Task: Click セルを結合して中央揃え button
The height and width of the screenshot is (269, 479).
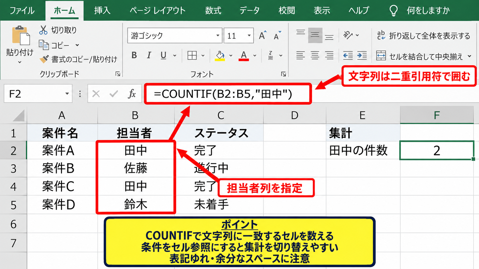Action: 419,56
